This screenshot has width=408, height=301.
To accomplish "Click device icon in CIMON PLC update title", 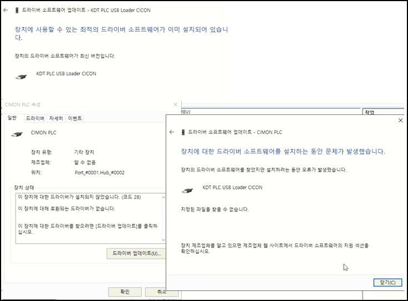I will [x=183, y=132].
